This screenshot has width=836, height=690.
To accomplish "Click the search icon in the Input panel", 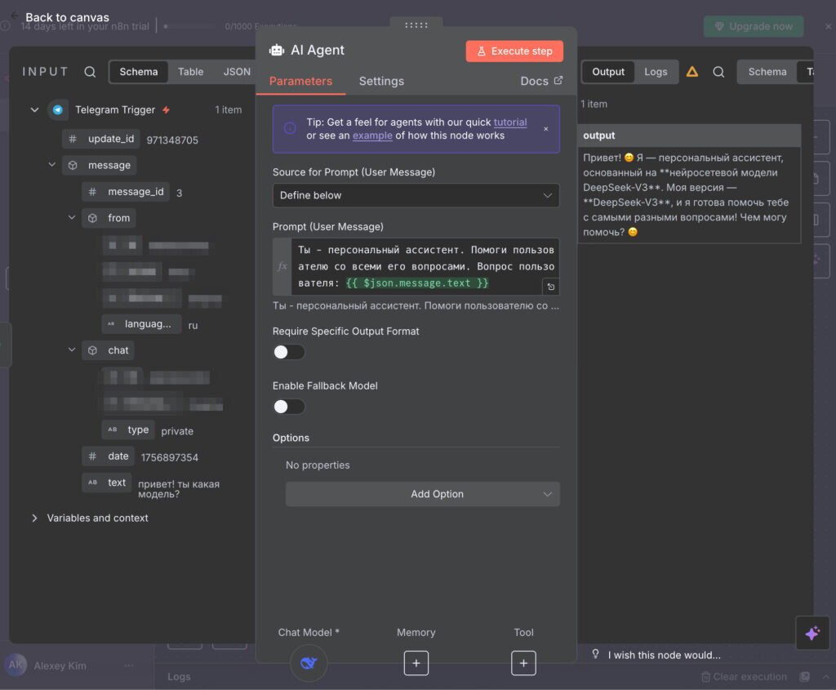I will (x=90, y=72).
